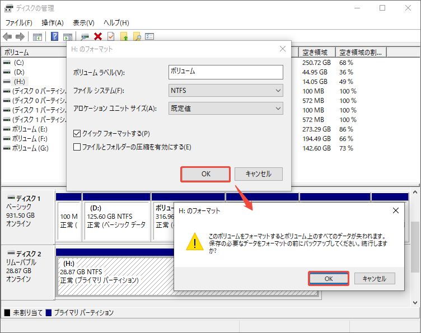421x333 pixels.
Task: Click the drive icon beside ボリューム (F:)
Action: click(x=7, y=139)
